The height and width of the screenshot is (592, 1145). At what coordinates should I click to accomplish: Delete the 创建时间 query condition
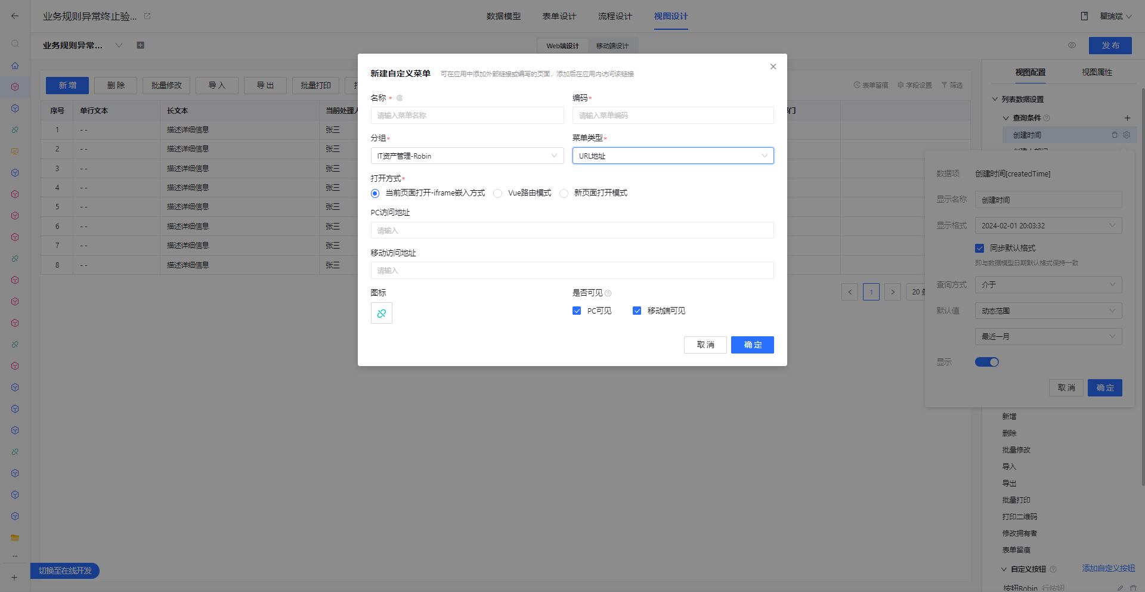[x=1115, y=135]
